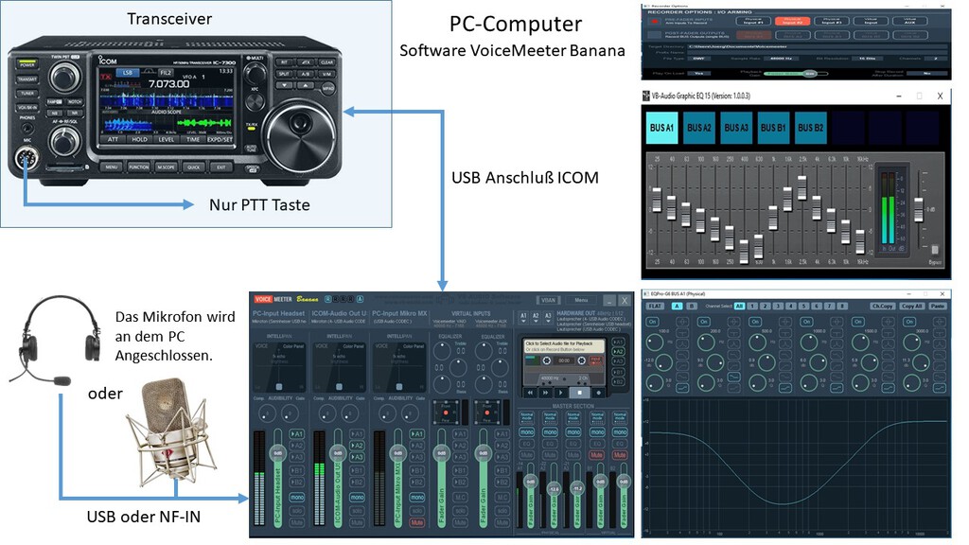Switch to BUS A1 tab in Graphic EQ
Viewport: 969px width, 545px height.
(661, 128)
